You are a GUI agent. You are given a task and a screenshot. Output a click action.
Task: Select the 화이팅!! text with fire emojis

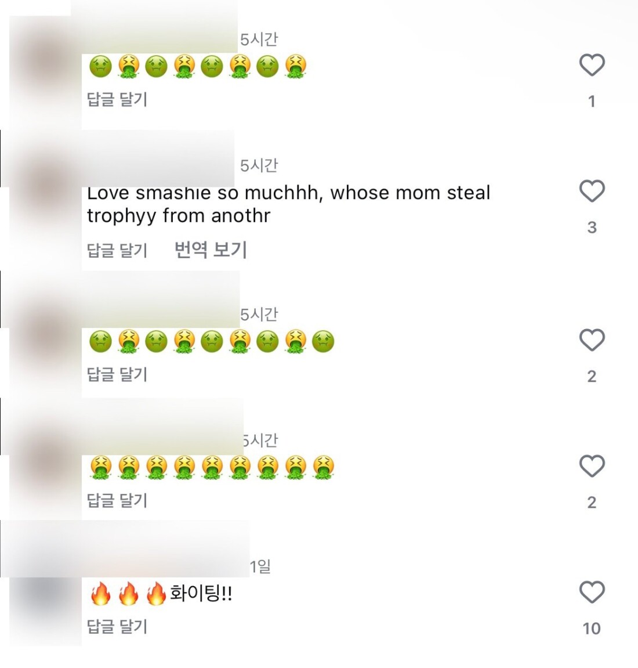click(161, 594)
